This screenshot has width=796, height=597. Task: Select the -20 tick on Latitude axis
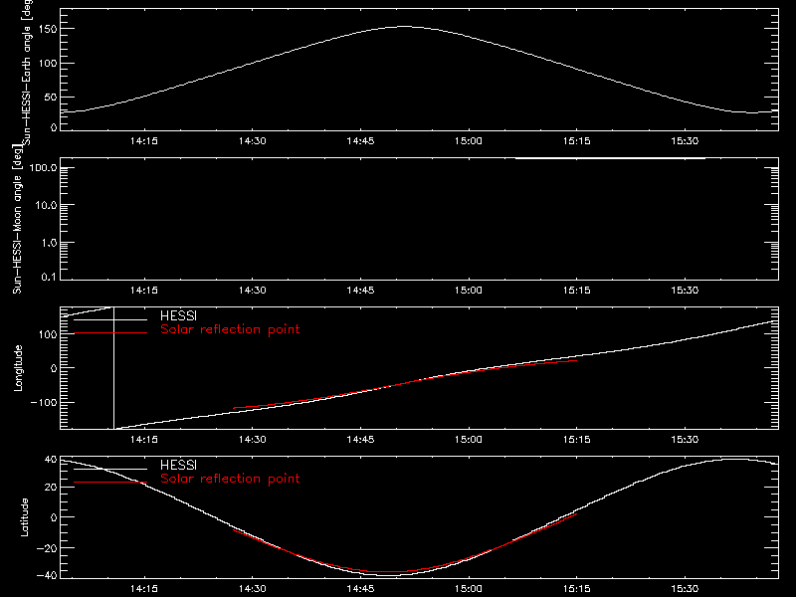coord(47,548)
